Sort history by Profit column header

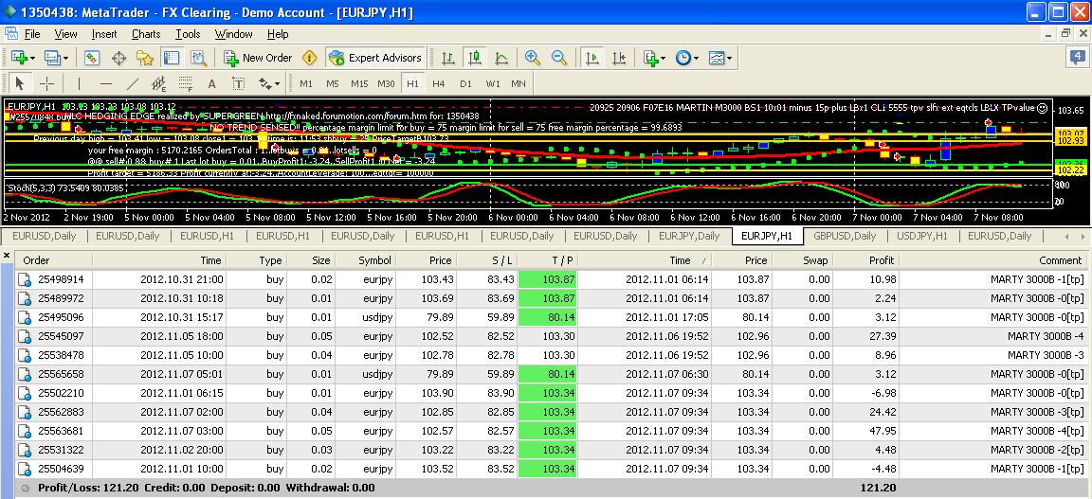click(865, 260)
